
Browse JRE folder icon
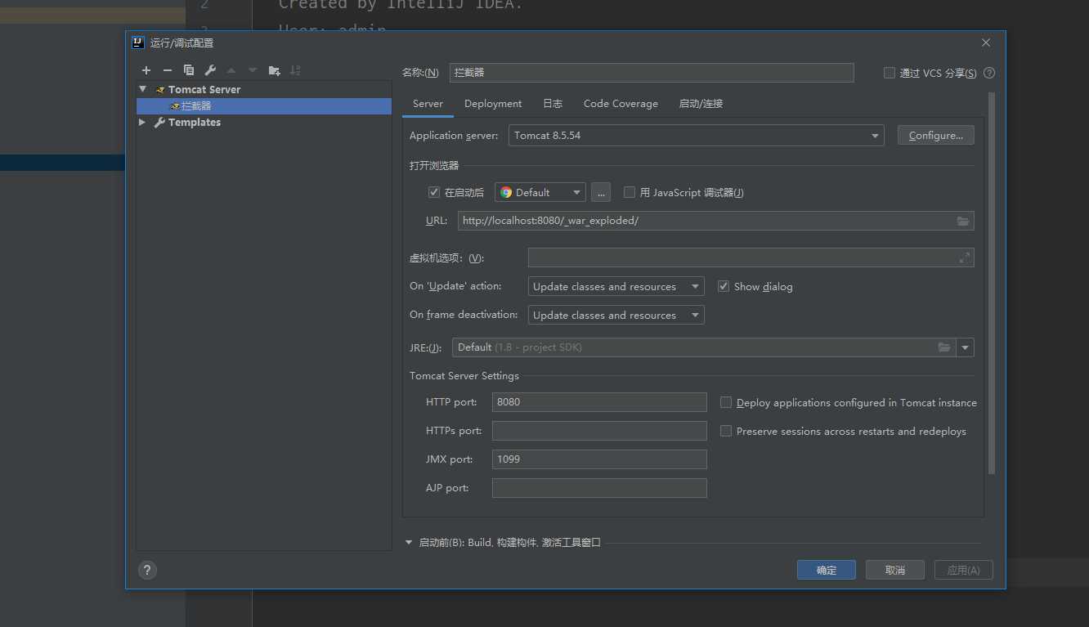[944, 347]
